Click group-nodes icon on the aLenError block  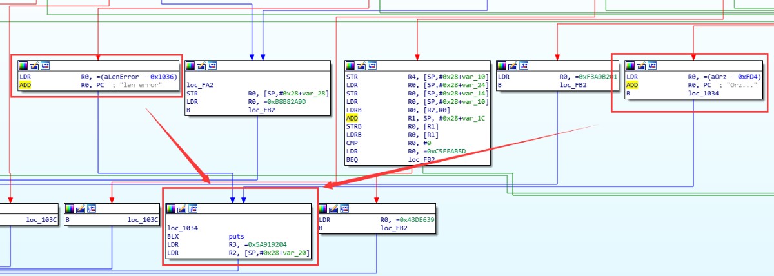(x=45, y=66)
